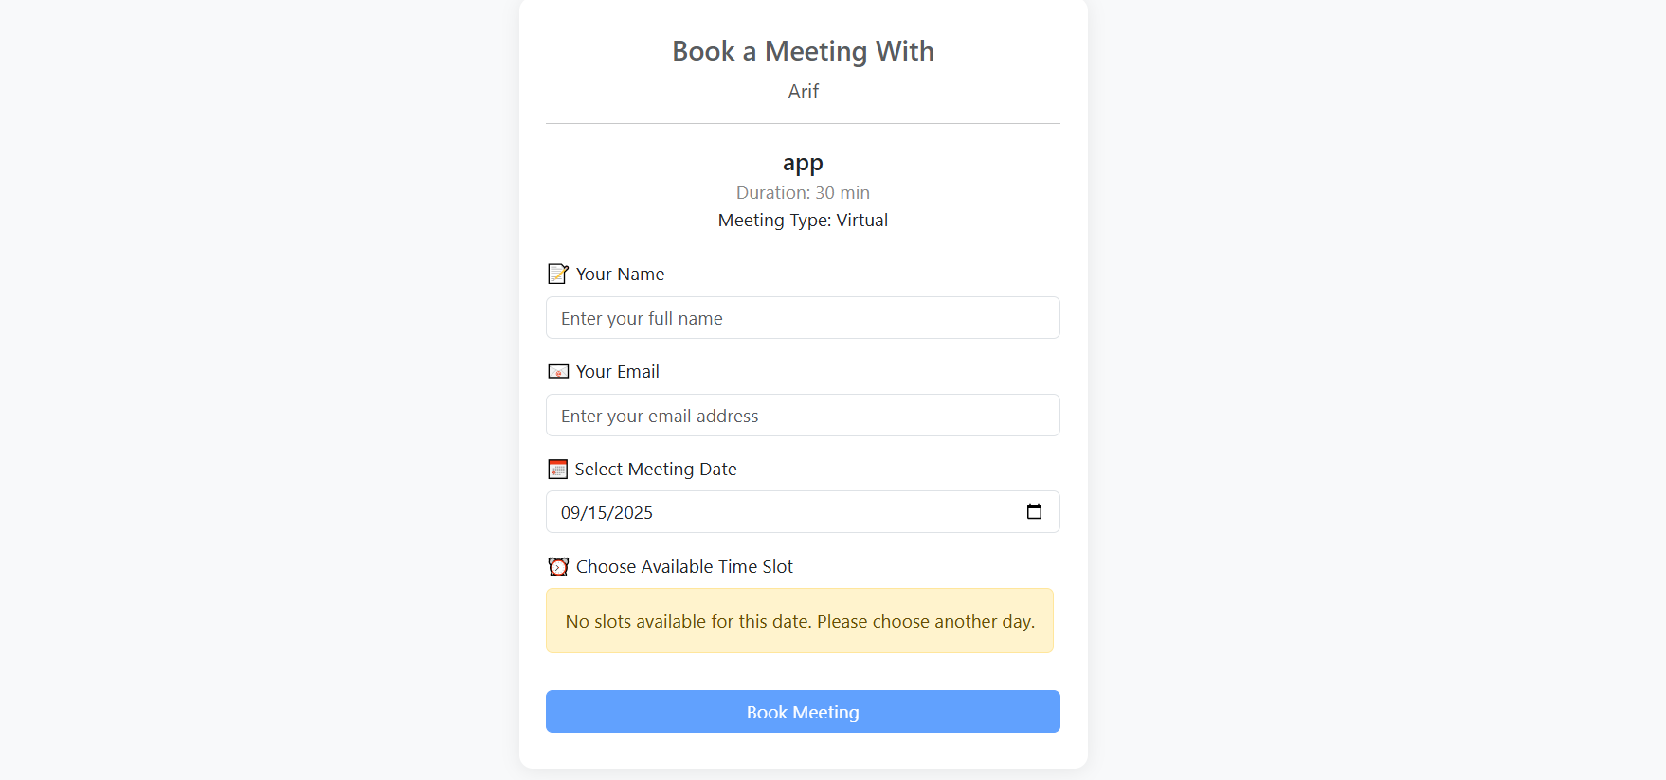
Task: Click the alarm clock icon beside Choose Available Time Slot
Action: 558,566
